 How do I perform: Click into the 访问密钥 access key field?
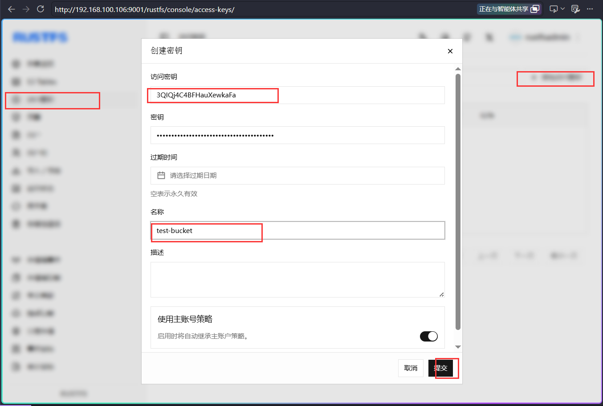click(297, 95)
